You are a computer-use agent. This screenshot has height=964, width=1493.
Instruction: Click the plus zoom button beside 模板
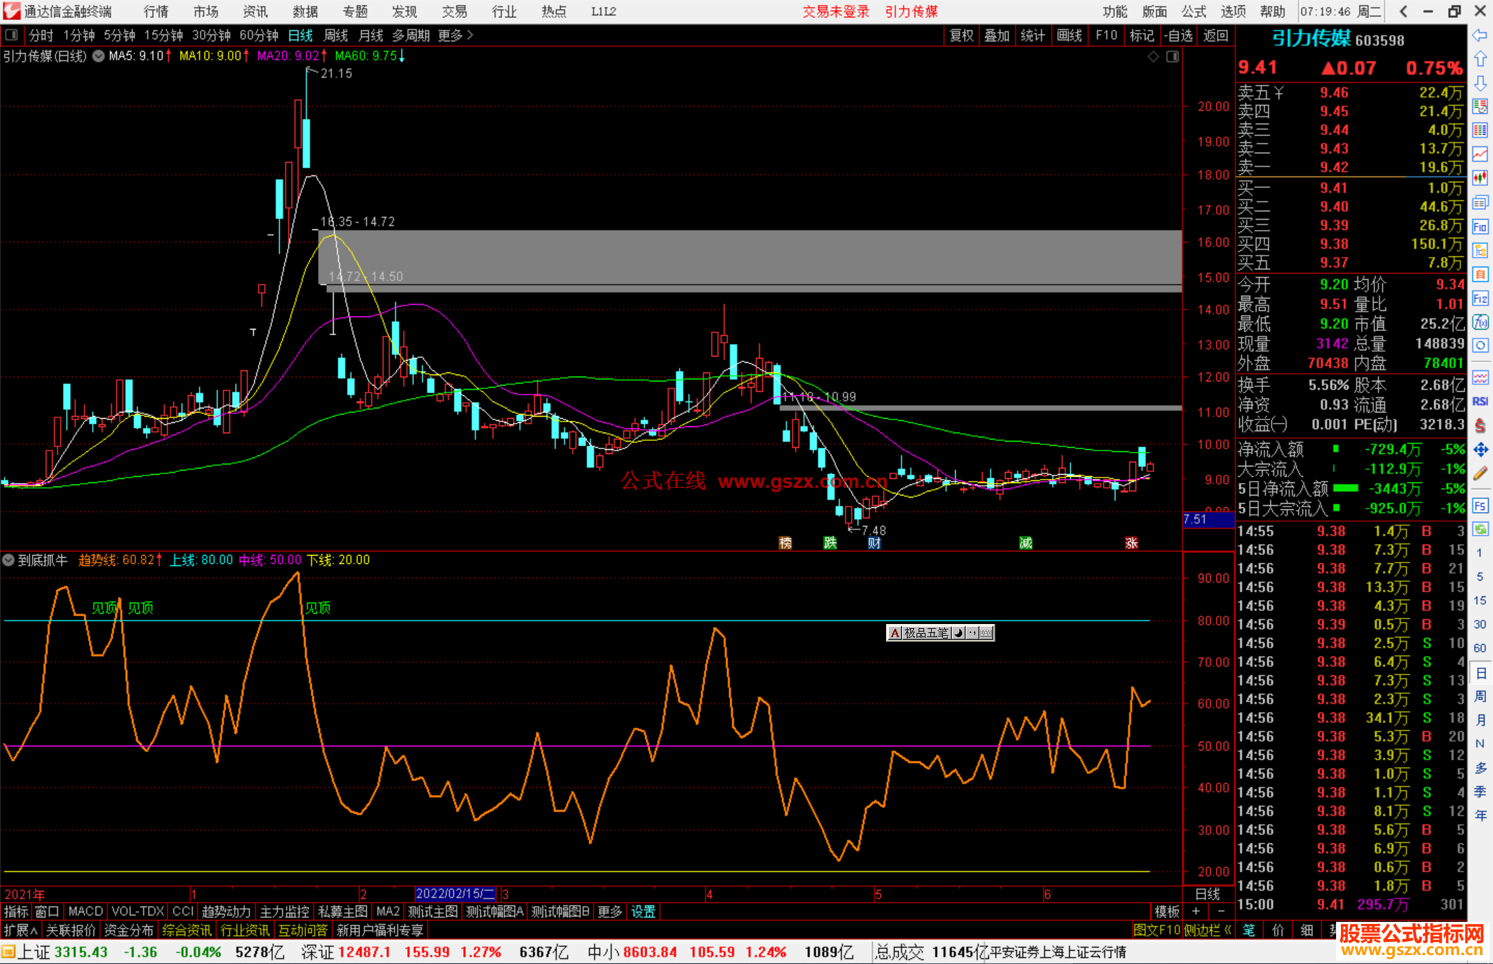point(1196,911)
